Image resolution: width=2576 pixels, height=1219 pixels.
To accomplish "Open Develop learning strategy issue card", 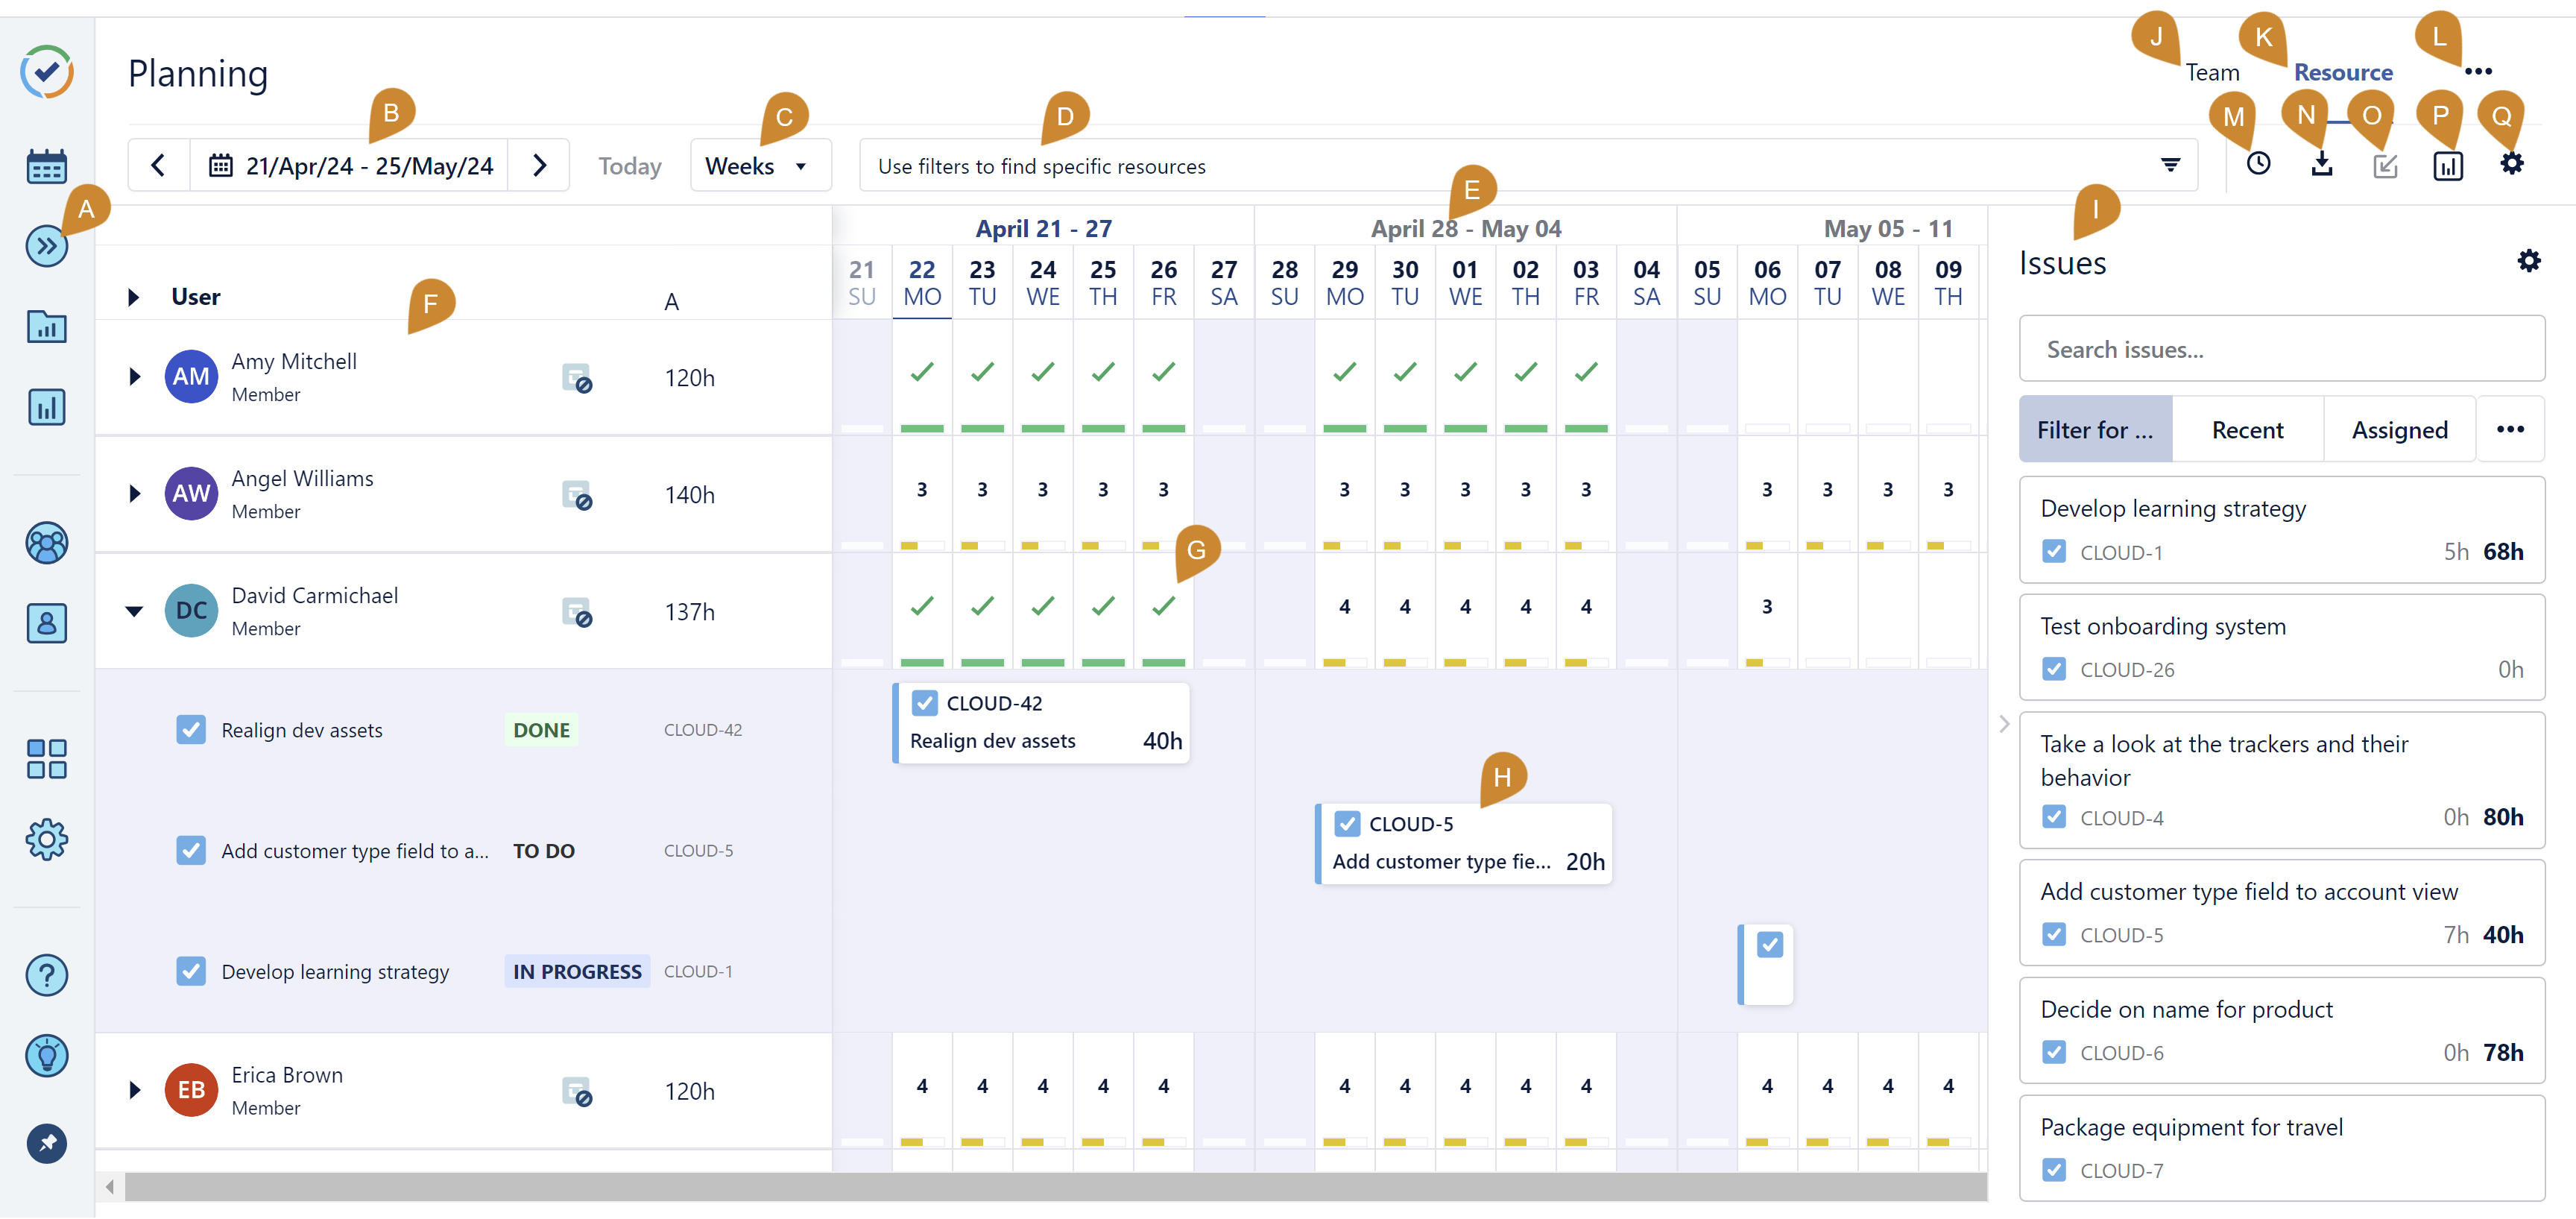I will tap(2282, 530).
